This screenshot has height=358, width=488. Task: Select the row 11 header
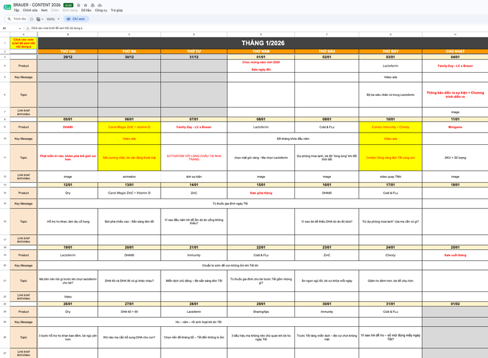[5, 158]
